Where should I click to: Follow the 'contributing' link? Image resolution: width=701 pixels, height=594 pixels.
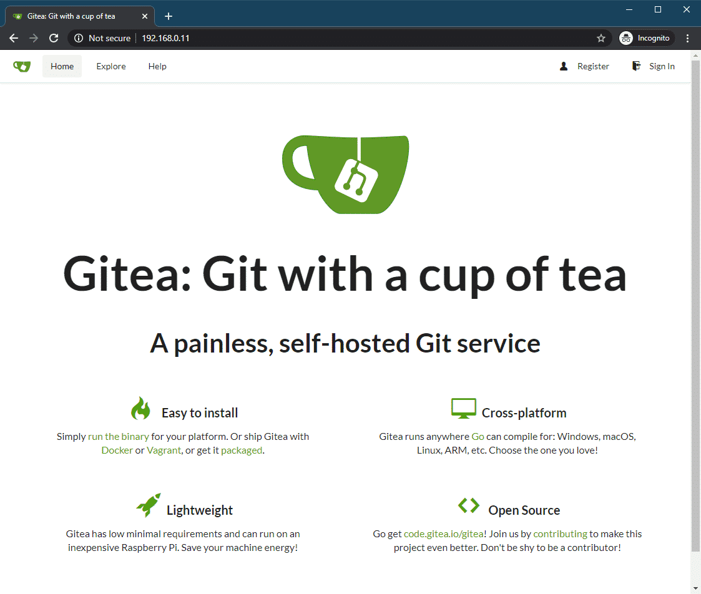tap(560, 534)
